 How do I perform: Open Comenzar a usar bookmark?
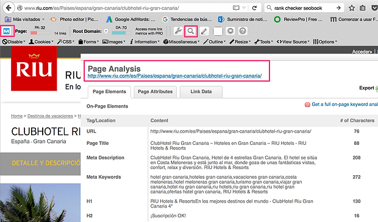[x=354, y=19]
